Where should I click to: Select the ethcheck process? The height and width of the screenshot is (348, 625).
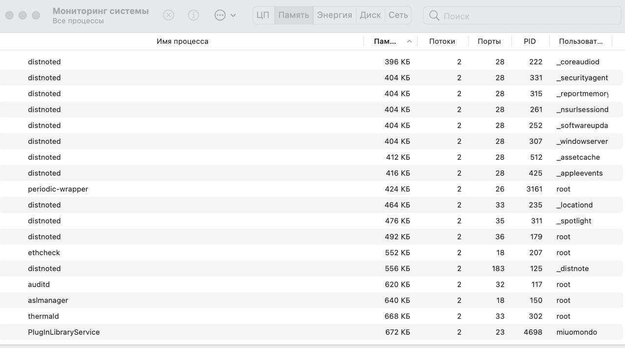pyautogui.click(x=312, y=252)
